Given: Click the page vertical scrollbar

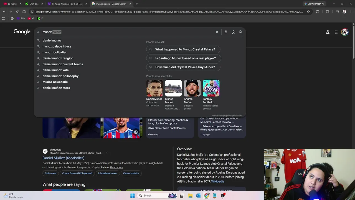Looking at the screenshot, I should pyautogui.click(x=354, y=42).
